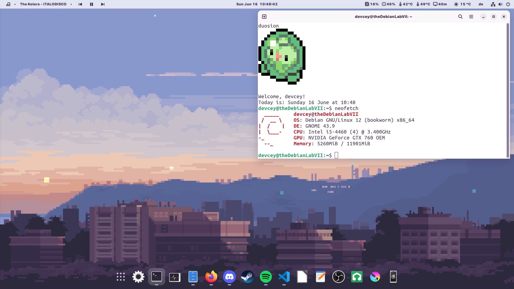Open the volume speaker icon
This screenshot has width=514, height=289.
pyautogui.click(x=501, y=4)
